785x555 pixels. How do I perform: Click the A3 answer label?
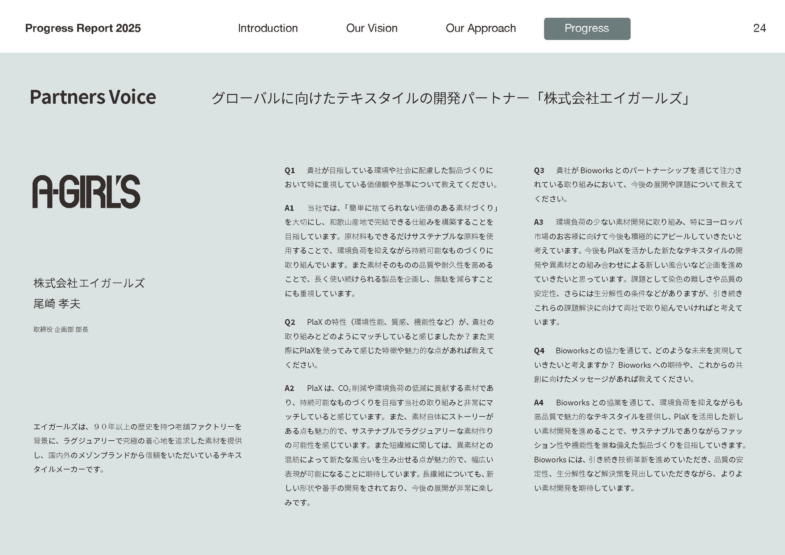[539, 222]
